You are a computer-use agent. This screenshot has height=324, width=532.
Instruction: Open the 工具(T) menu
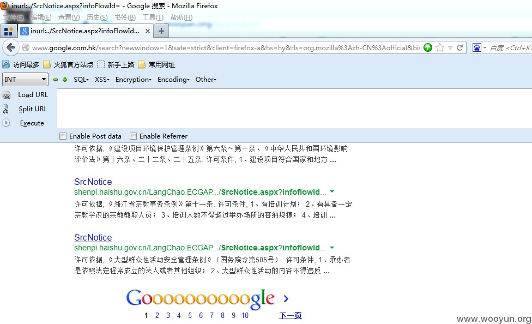point(153,17)
